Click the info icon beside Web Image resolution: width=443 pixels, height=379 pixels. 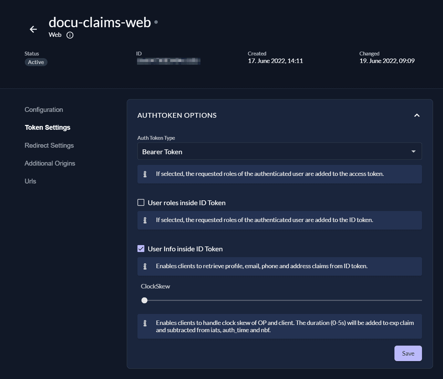pos(70,35)
